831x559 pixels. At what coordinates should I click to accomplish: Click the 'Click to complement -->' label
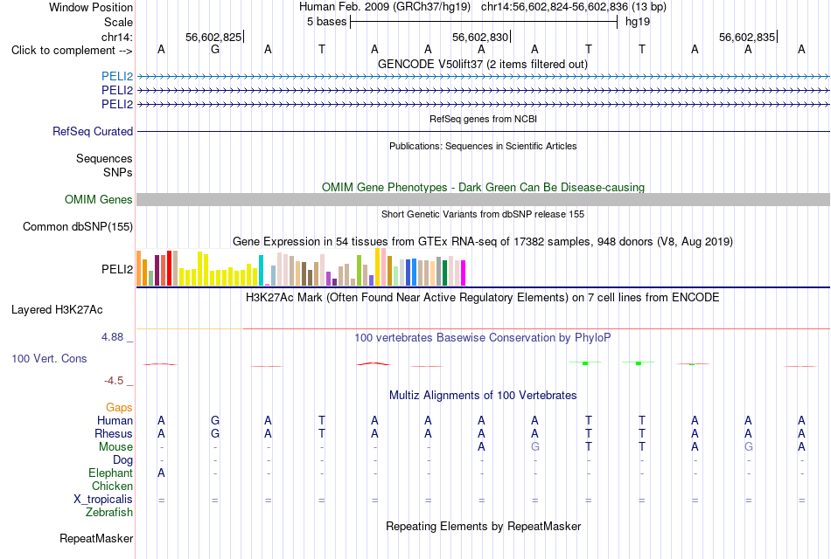tap(72, 51)
